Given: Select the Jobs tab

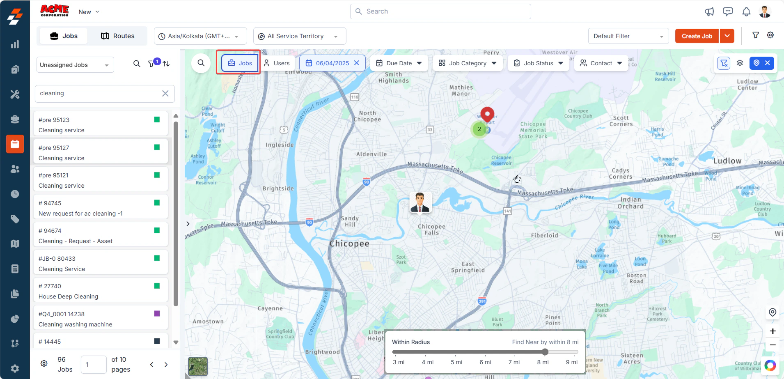Looking at the screenshot, I should 64,36.
